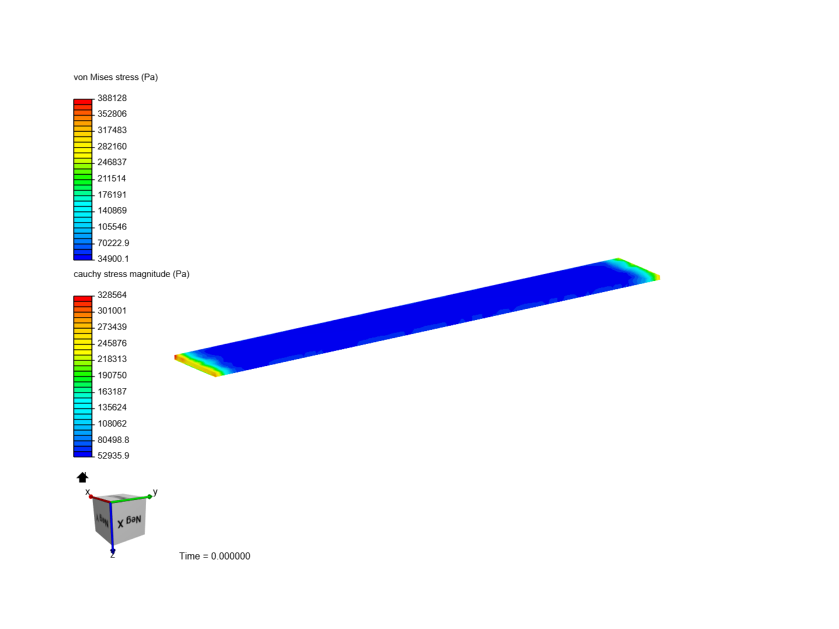
Task: Click the legend value 70222.9
Action: click(113, 243)
